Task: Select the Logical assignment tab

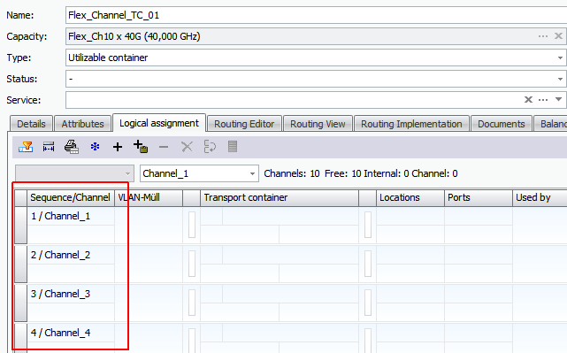Action: [x=159, y=123]
